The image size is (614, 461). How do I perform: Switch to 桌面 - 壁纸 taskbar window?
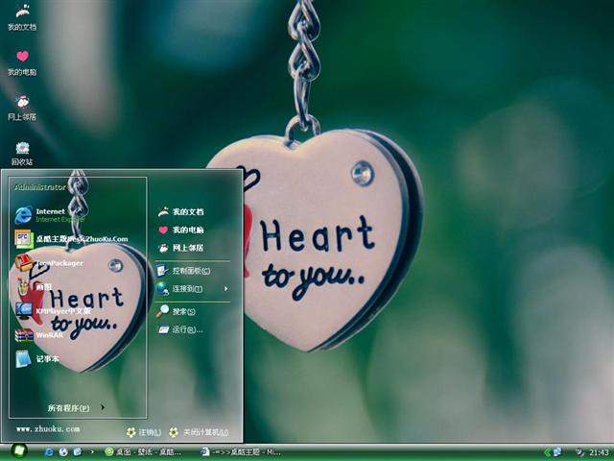(143, 452)
